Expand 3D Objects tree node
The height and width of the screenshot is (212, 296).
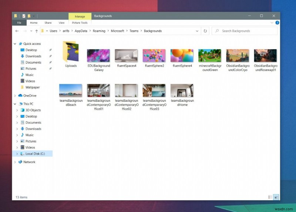(17, 110)
